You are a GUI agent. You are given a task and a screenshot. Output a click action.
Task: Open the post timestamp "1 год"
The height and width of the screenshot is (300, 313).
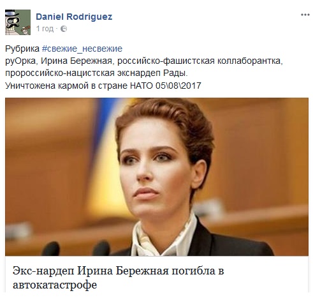pyautogui.click(x=45, y=29)
